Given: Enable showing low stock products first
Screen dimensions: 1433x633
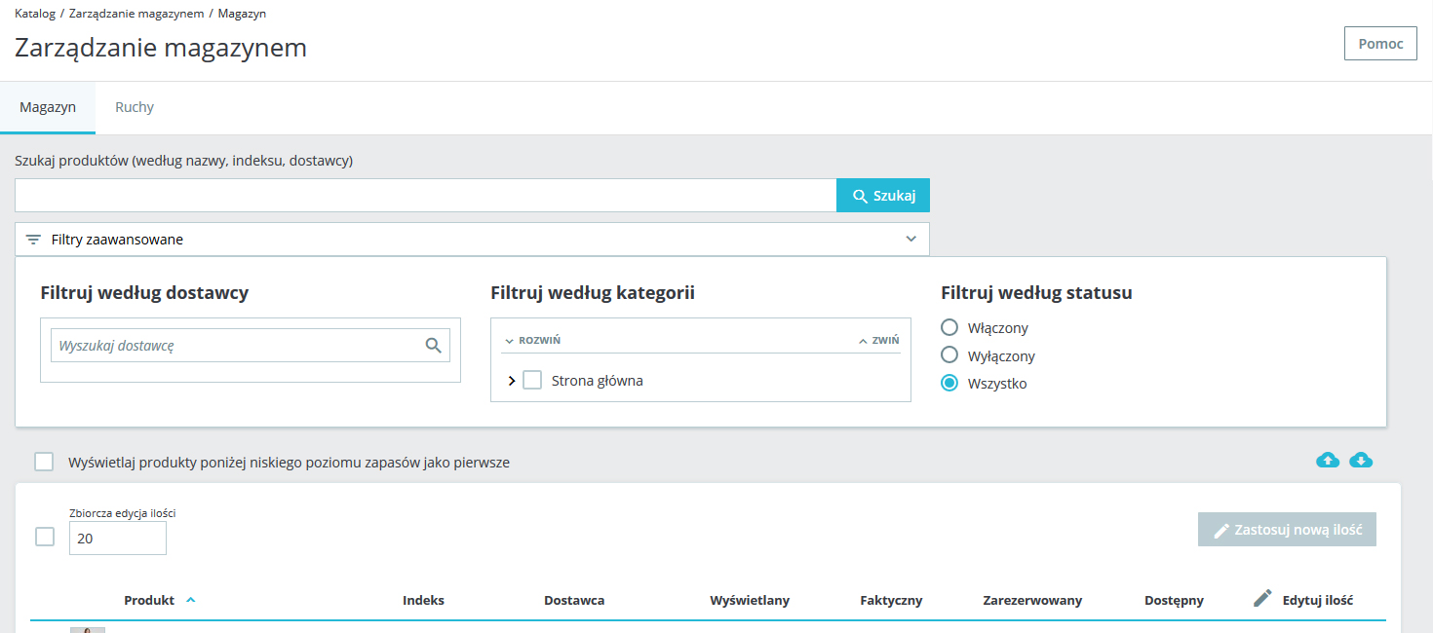Looking at the screenshot, I should 44,462.
